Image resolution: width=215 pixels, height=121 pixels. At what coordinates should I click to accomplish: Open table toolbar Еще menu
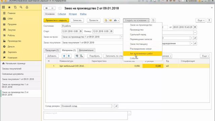click(x=205, y=56)
